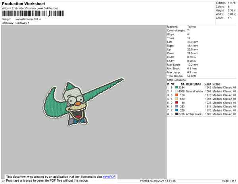Click the beige thread swatch for stop 4
Image resolution: width=238 pixels, height=184 pixels.
(x=177, y=99)
